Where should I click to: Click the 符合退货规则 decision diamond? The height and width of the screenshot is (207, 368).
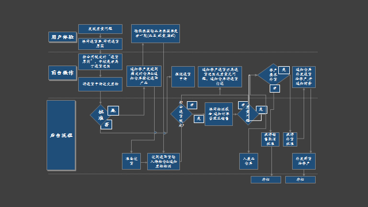(181, 114)
